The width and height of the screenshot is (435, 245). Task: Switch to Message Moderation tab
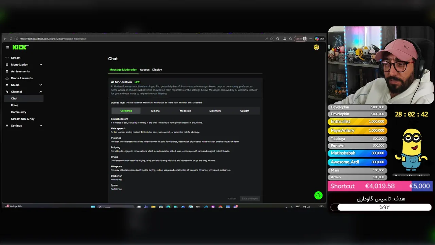[x=123, y=70]
